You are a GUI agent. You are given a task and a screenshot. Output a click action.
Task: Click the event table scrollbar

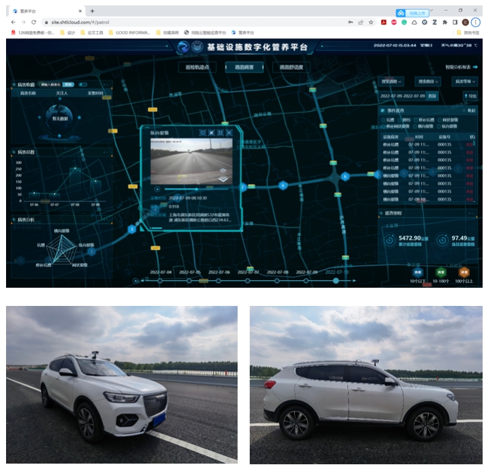tap(475, 143)
